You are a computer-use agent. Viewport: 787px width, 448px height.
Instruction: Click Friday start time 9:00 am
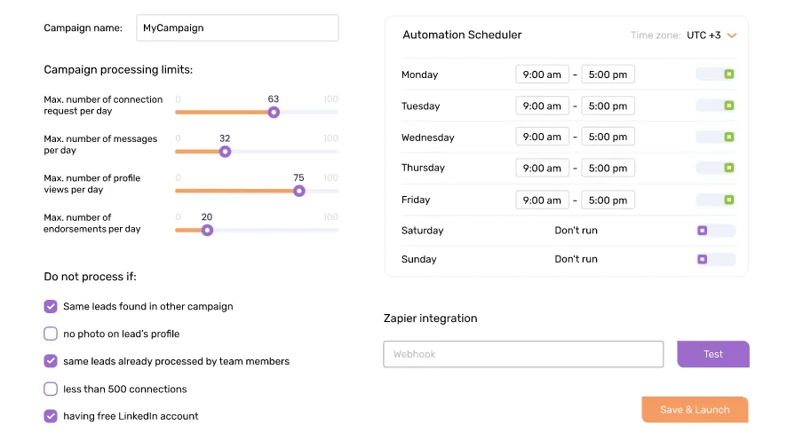[542, 200]
